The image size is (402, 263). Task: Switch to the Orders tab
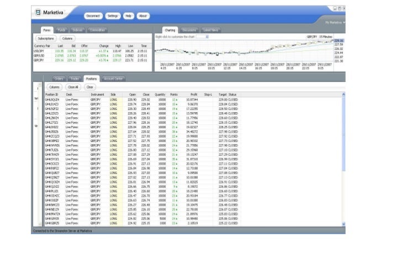point(59,78)
